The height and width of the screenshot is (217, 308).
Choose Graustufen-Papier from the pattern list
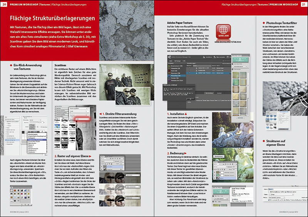click(34, 141)
